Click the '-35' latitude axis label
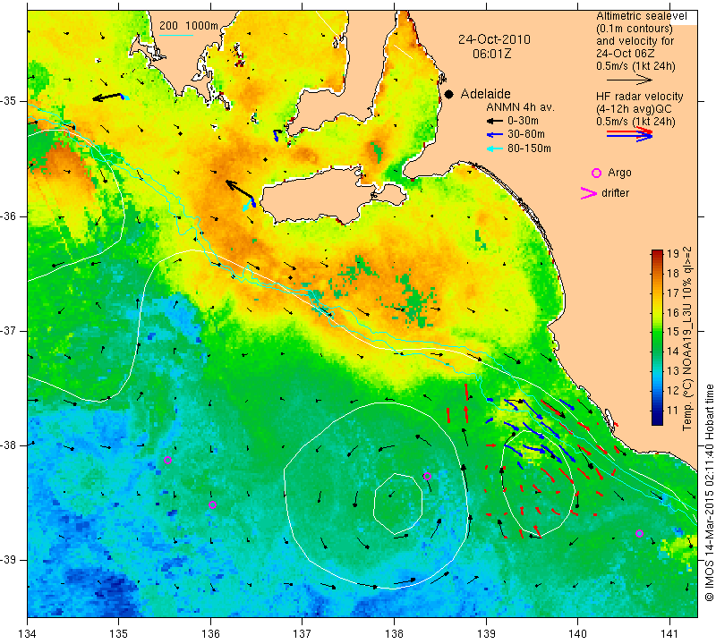Image resolution: width=716 pixels, height=644 pixels. pyautogui.click(x=9, y=101)
